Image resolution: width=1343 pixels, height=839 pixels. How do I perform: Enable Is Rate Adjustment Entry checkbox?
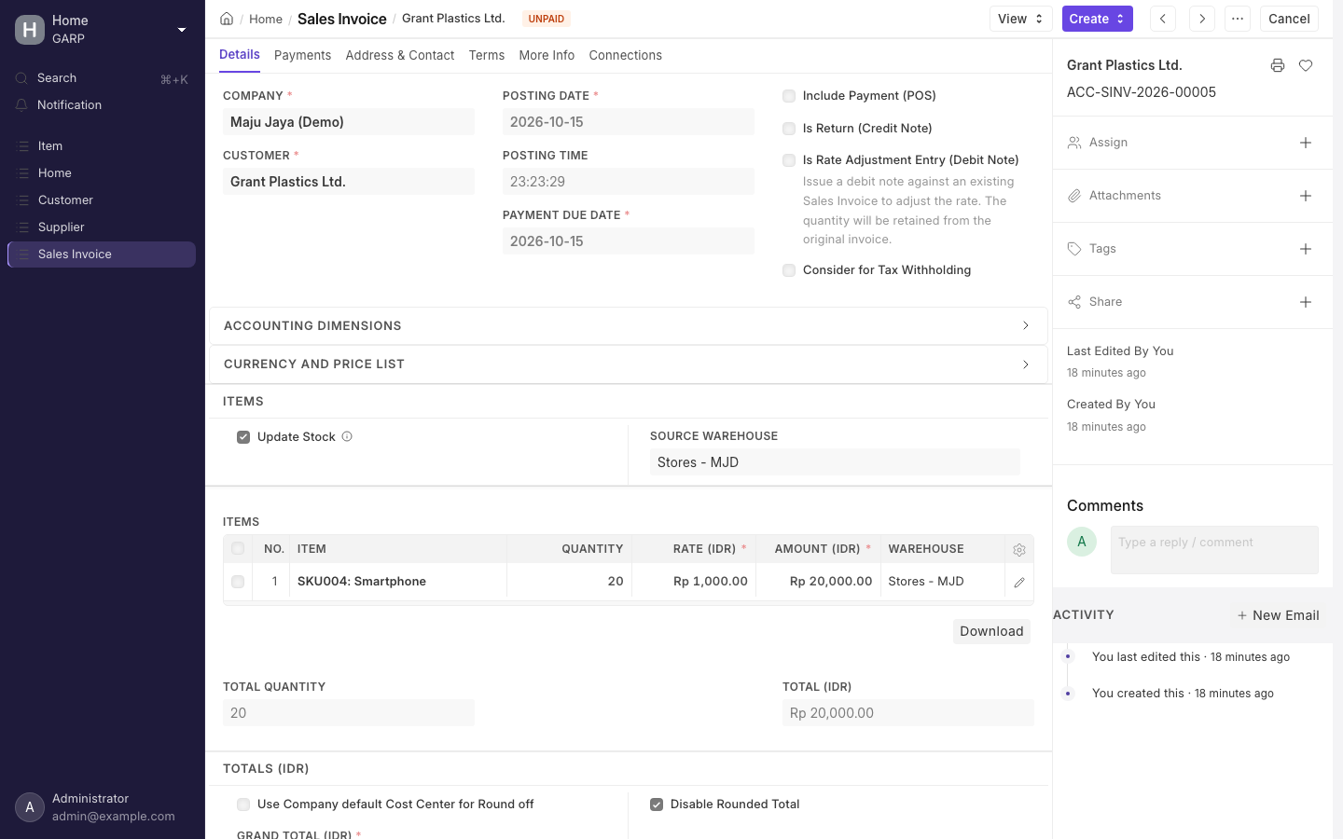pyautogui.click(x=789, y=160)
